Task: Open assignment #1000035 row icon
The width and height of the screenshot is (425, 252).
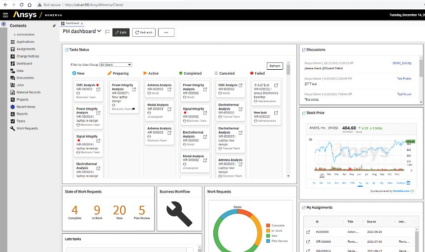Action: tap(308, 232)
